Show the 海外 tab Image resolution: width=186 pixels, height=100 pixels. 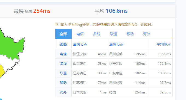tap(147, 34)
